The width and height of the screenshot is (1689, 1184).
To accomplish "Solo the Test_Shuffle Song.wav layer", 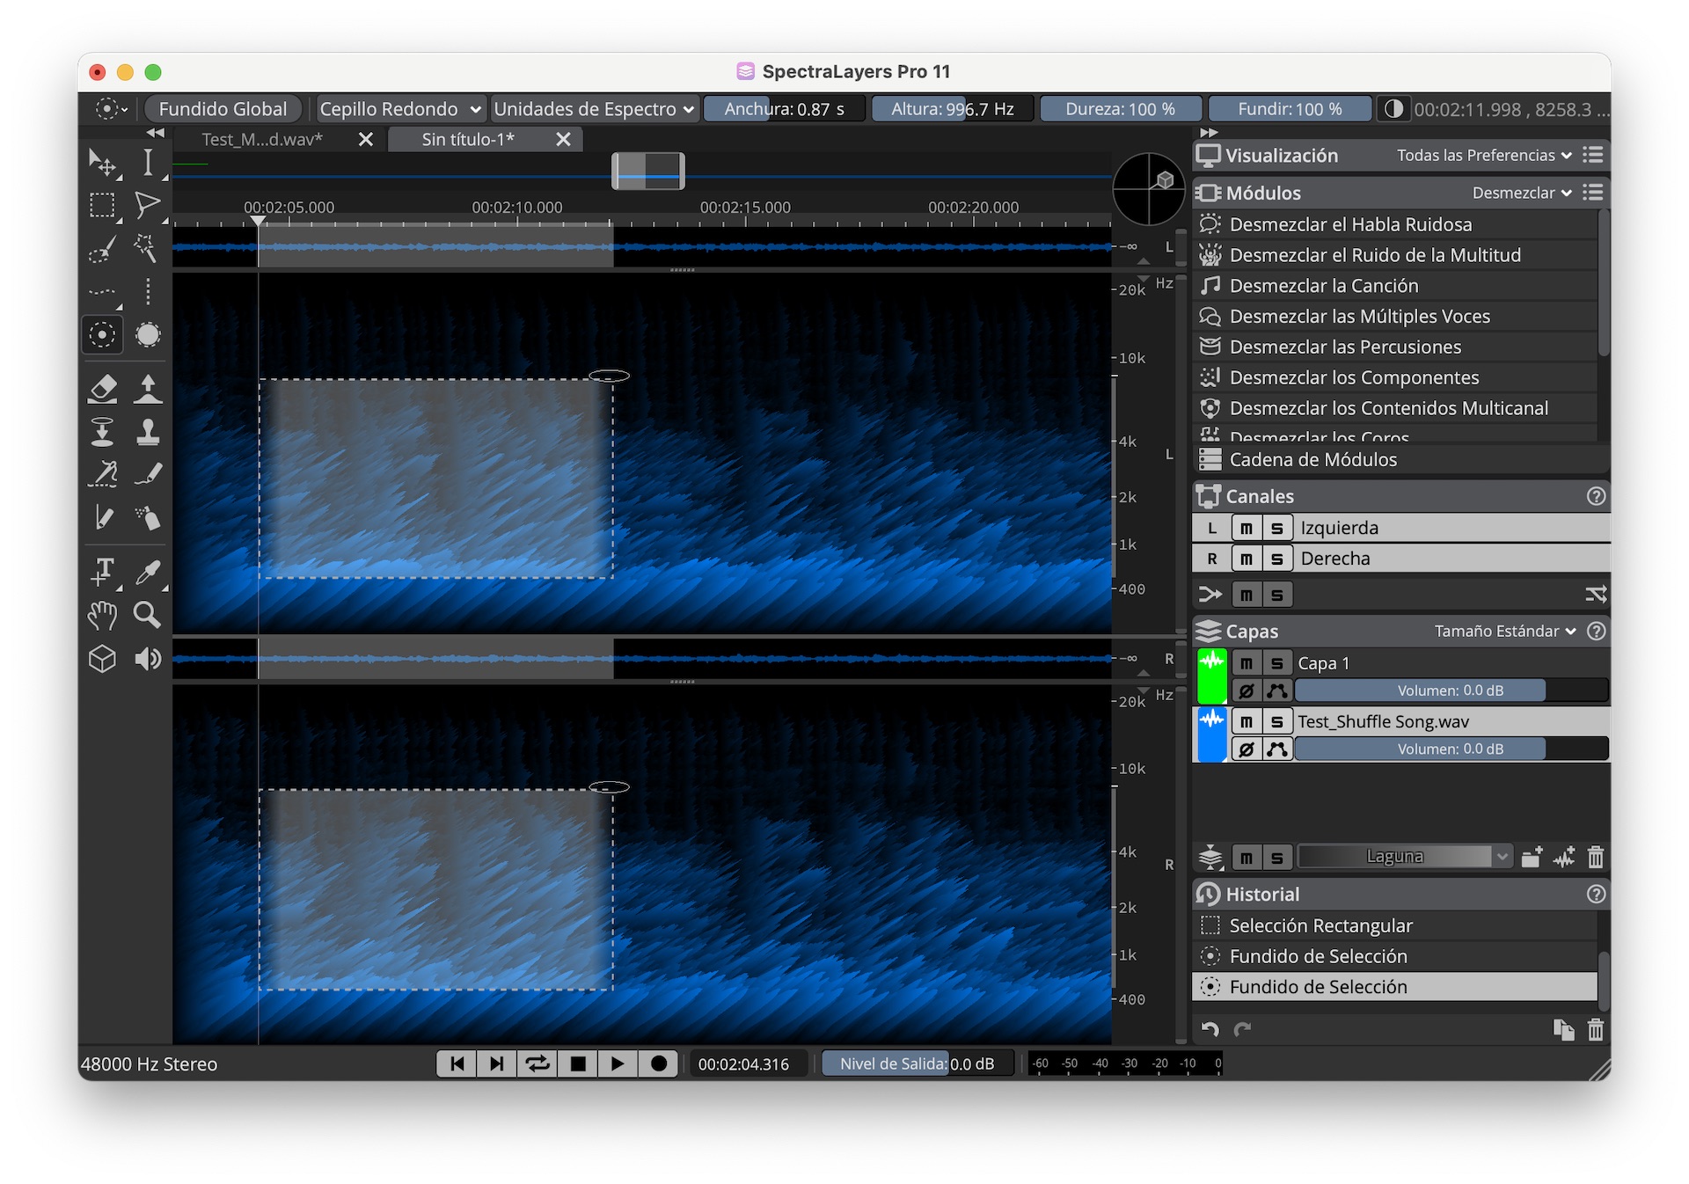I will tap(1277, 721).
